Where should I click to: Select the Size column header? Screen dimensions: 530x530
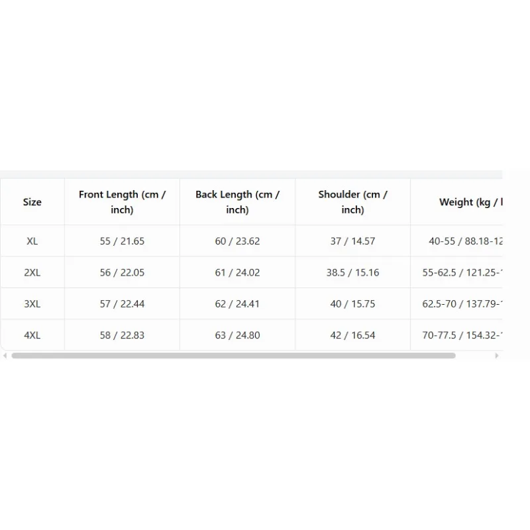point(32,202)
